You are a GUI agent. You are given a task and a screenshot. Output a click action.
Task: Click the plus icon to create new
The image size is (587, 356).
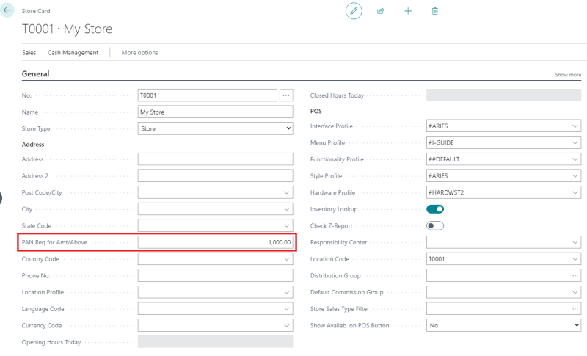click(x=408, y=11)
